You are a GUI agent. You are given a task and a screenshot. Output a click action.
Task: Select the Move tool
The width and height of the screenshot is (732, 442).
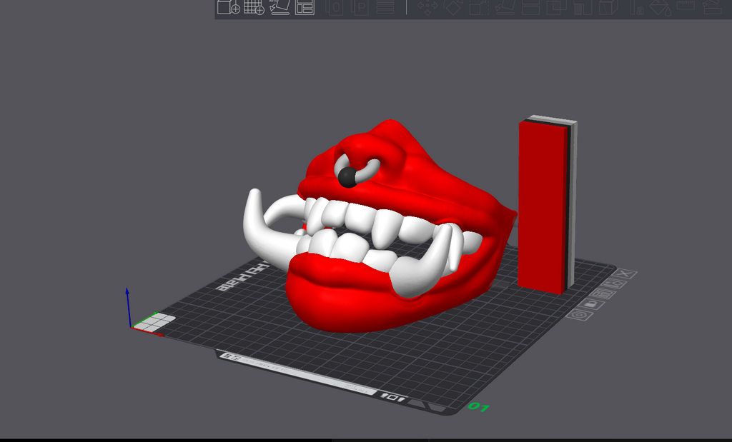pyautogui.click(x=427, y=7)
